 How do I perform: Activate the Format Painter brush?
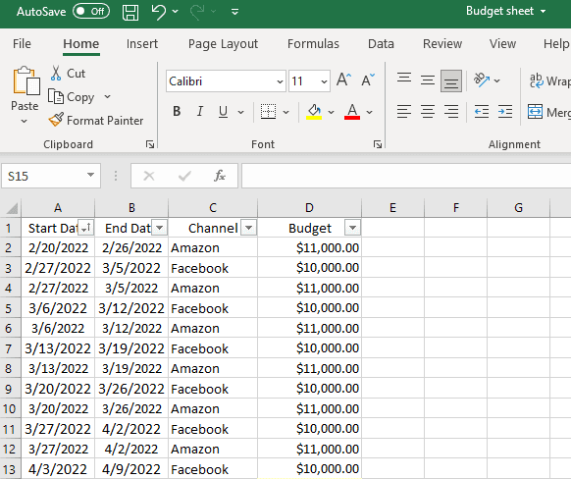pyautogui.click(x=96, y=120)
